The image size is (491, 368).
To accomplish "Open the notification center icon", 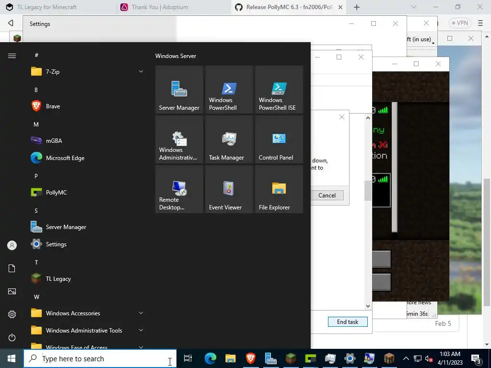I will (476, 358).
